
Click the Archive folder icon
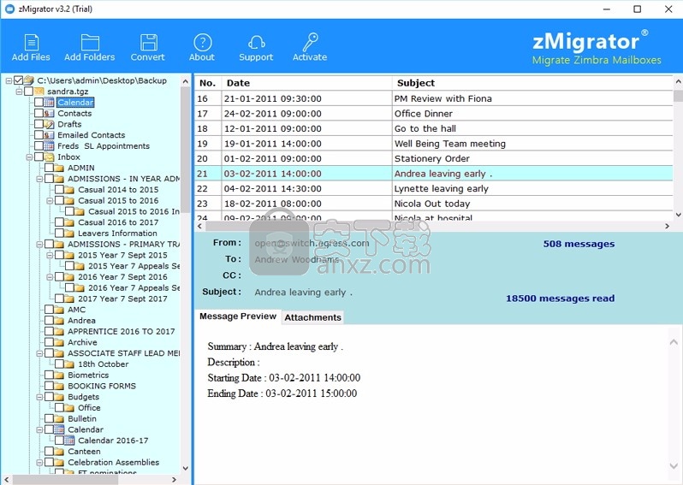pyautogui.click(x=59, y=342)
